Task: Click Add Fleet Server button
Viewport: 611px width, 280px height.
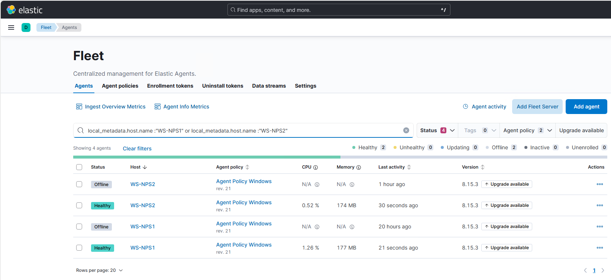Action: [x=537, y=107]
